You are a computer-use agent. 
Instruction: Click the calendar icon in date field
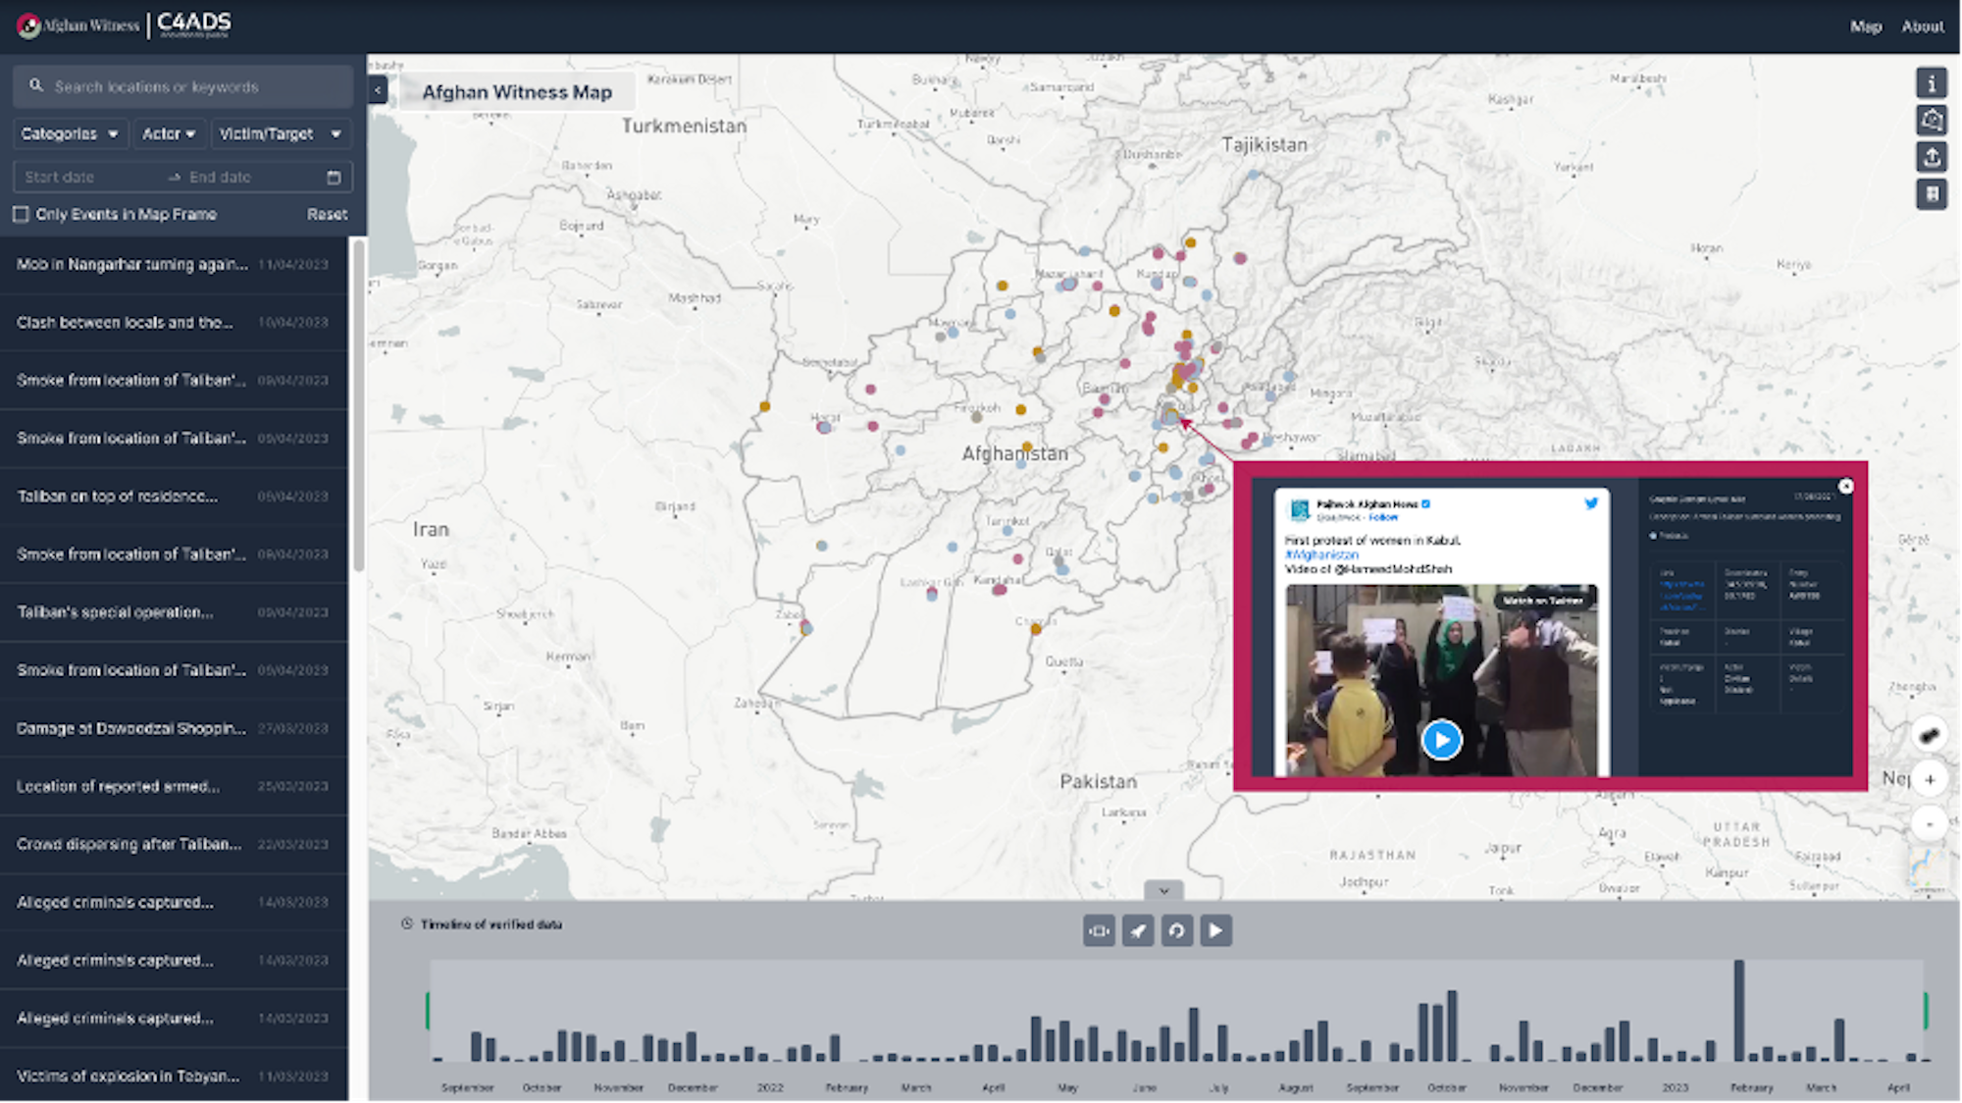coord(334,178)
